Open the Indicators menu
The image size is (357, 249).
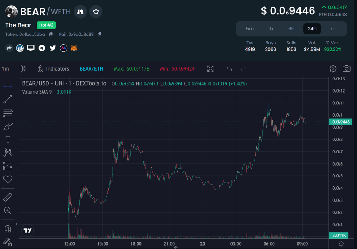tap(53, 69)
